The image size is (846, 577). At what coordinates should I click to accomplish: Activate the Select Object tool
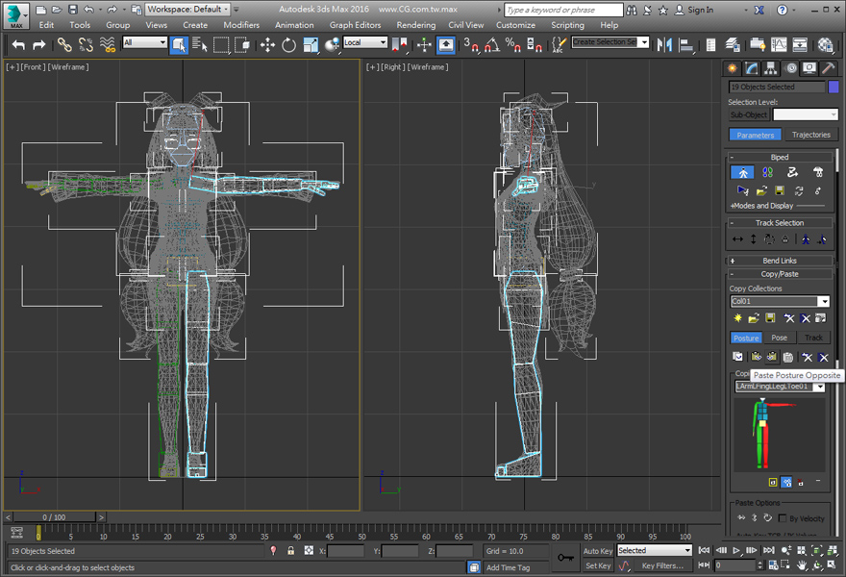point(179,45)
